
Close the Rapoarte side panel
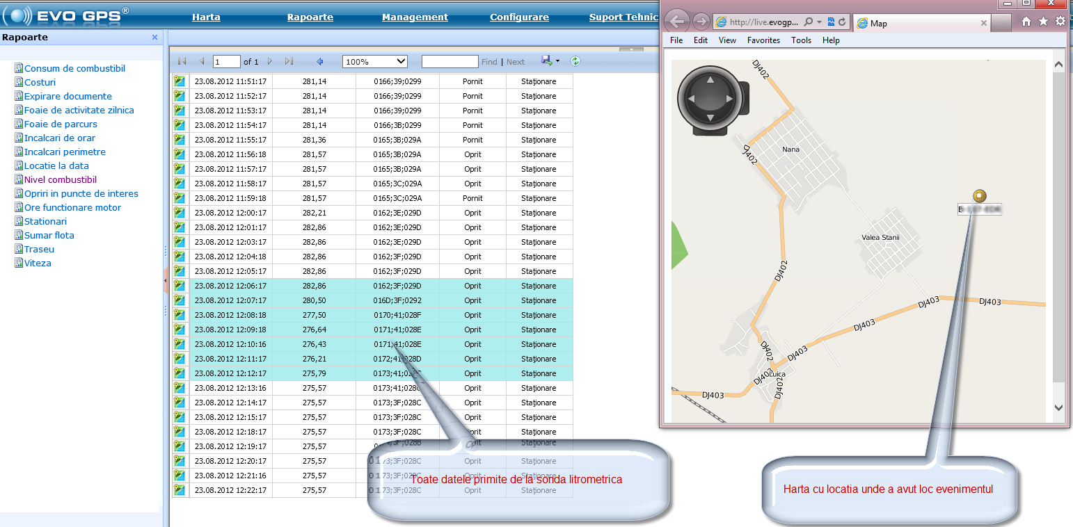pos(154,38)
